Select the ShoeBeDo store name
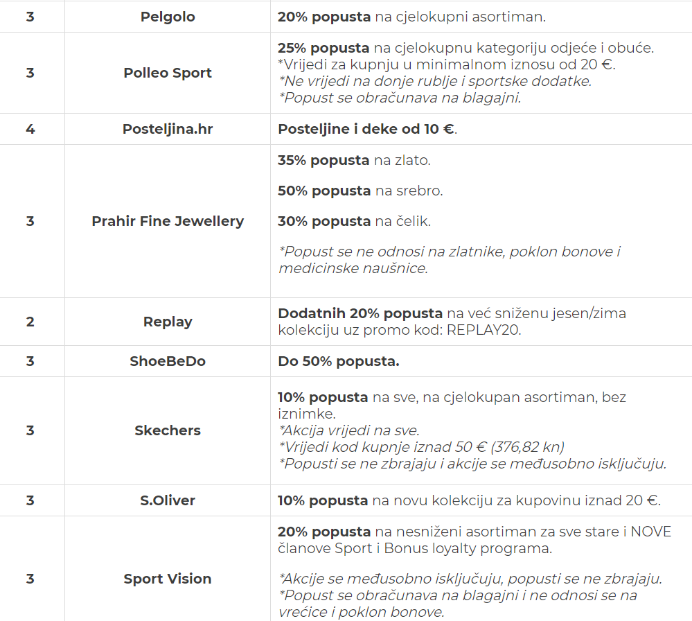The width and height of the screenshot is (692, 621). tap(168, 361)
